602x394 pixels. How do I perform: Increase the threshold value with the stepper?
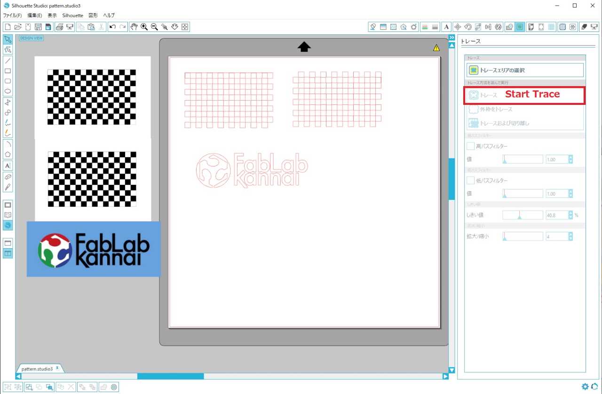point(571,213)
